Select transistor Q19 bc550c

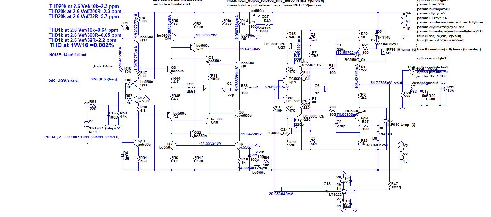click(136, 143)
